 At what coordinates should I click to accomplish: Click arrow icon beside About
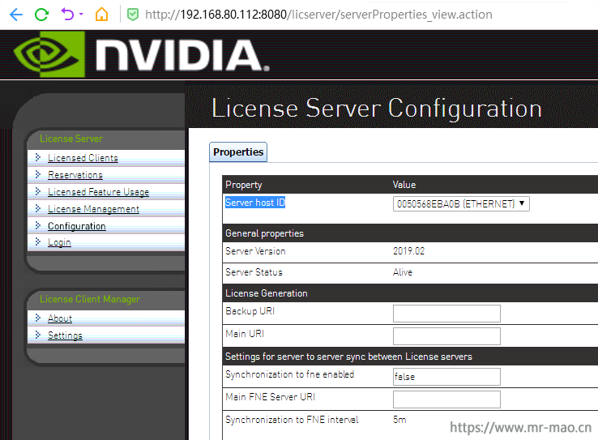38,318
